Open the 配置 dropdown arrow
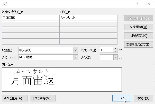Viewport: 155px width, 104px height. coord(76,50)
